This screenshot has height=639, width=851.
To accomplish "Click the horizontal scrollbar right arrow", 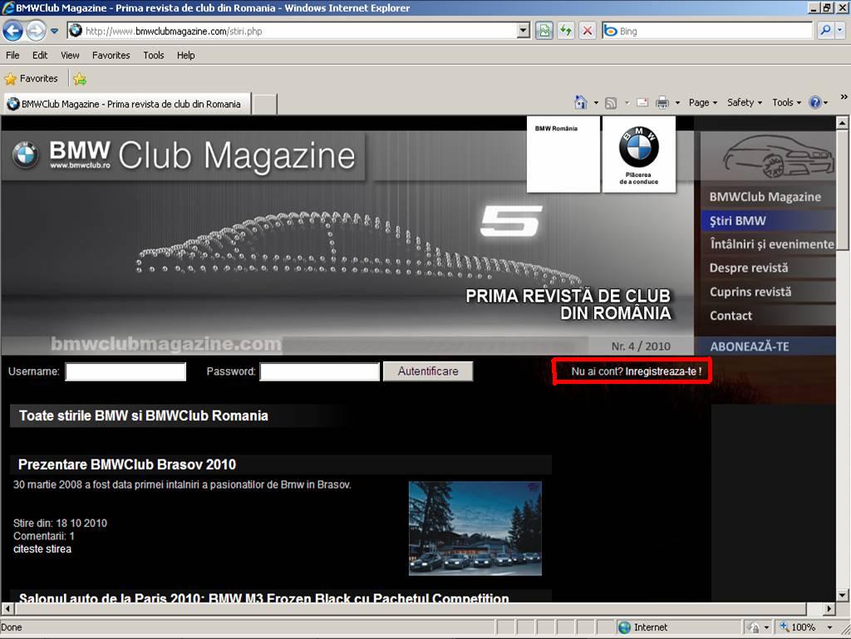I will (x=829, y=608).
